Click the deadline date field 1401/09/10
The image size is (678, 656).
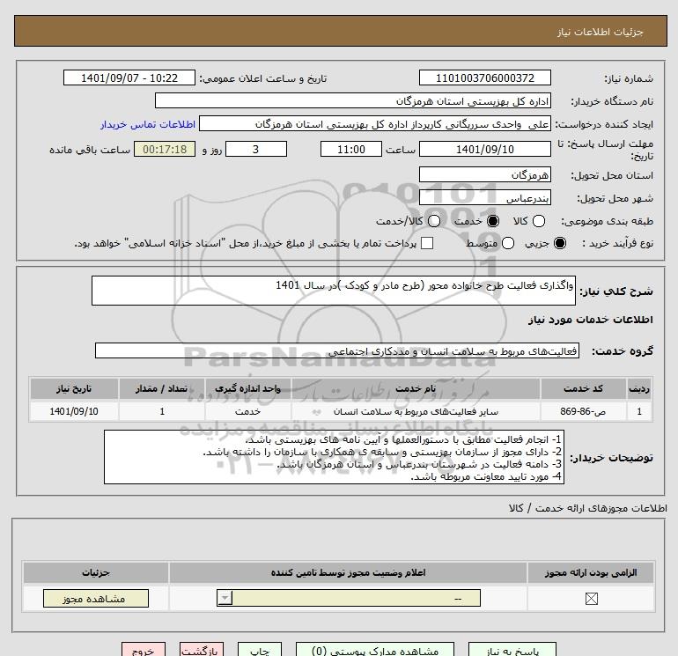[x=484, y=149]
